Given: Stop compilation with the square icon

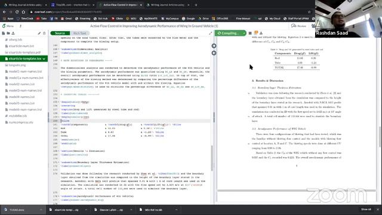Looking at the screenshot, I should tap(250, 33).
